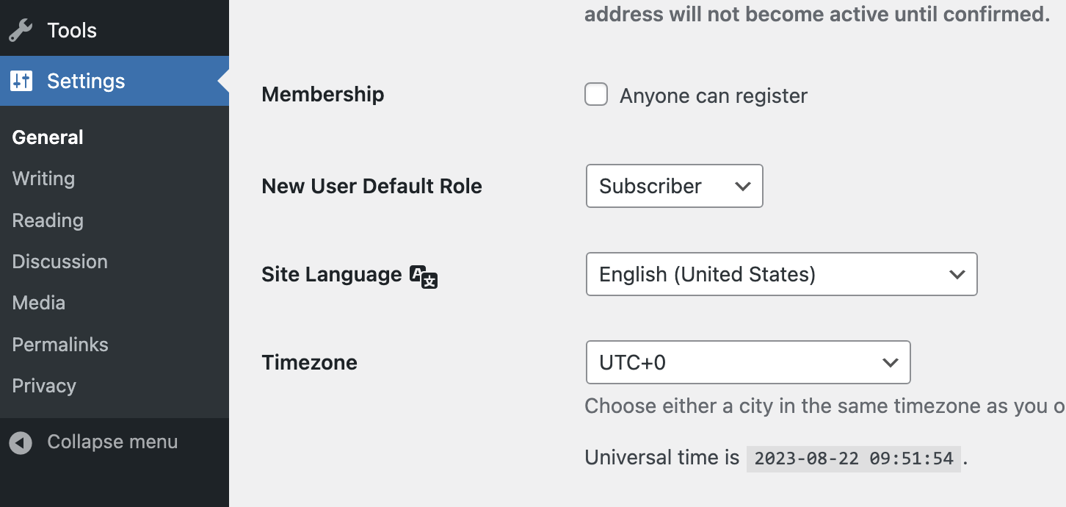Click the Collapse menu arrow icon
1066x507 pixels.
tap(21, 442)
